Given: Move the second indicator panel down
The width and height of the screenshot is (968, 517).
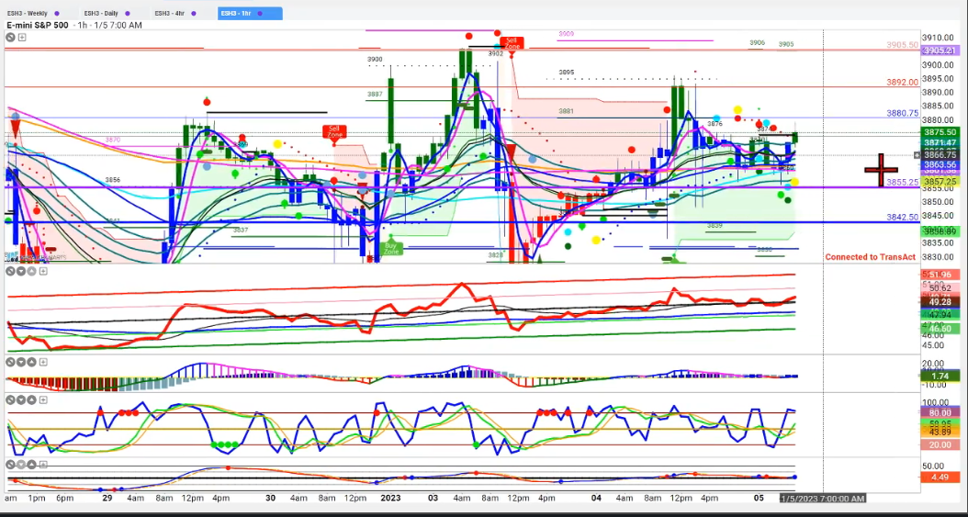Looking at the screenshot, I should coord(21,271).
